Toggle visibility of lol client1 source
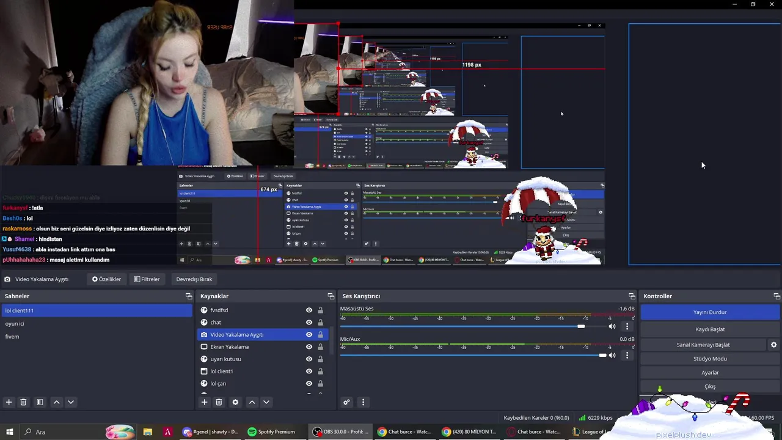This screenshot has width=782, height=440. click(309, 372)
